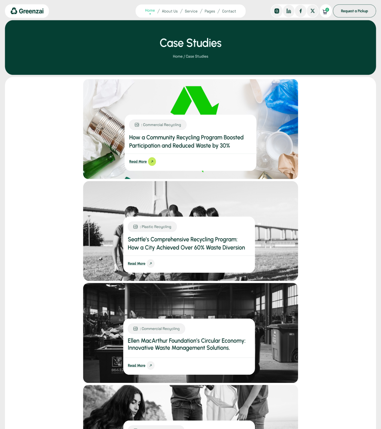Image resolution: width=381 pixels, height=429 pixels.
Task: Select the Plastic Recycling category tag
Action: 152,227
